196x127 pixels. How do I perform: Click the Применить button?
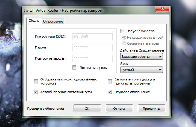151,108
